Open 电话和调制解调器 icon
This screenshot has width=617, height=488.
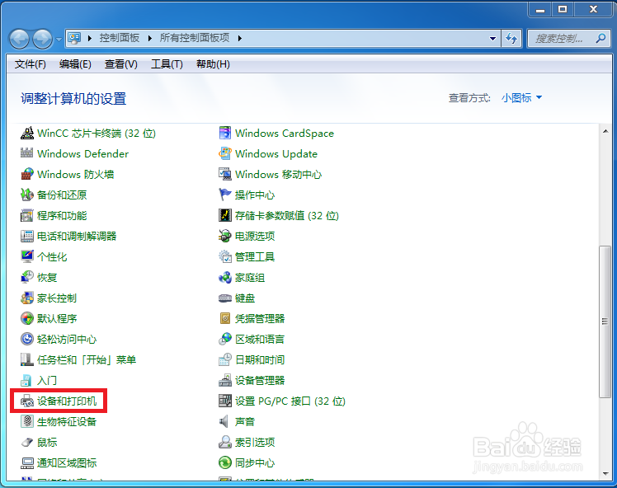[26, 236]
